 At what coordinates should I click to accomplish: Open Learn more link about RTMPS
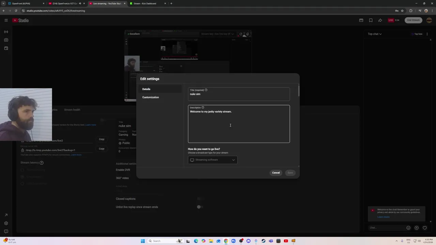[76, 155]
